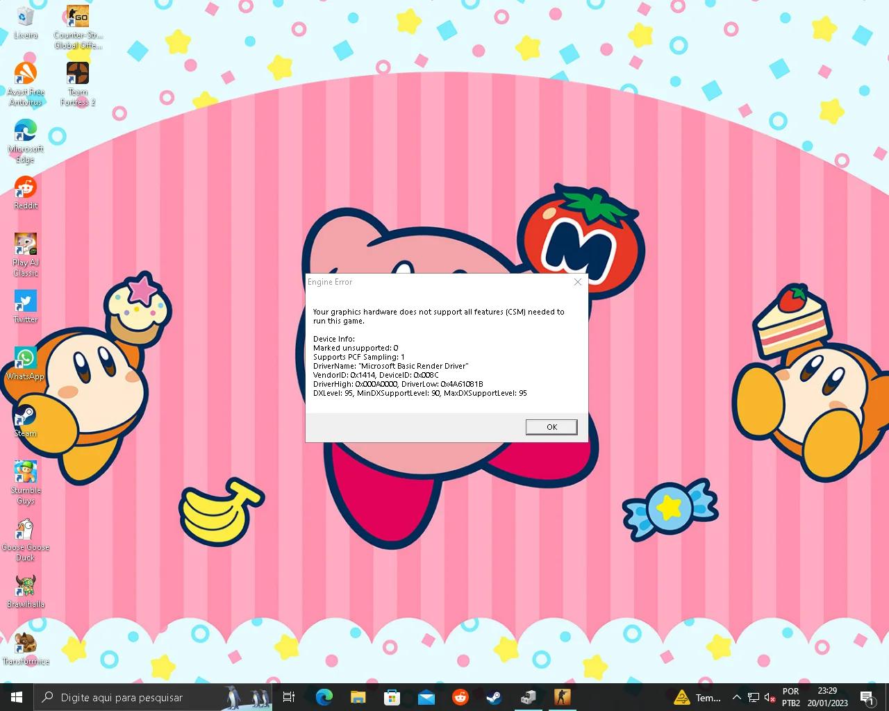Select the Transformice desktop shortcut
This screenshot has width=889, height=711.
[x=26, y=649]
